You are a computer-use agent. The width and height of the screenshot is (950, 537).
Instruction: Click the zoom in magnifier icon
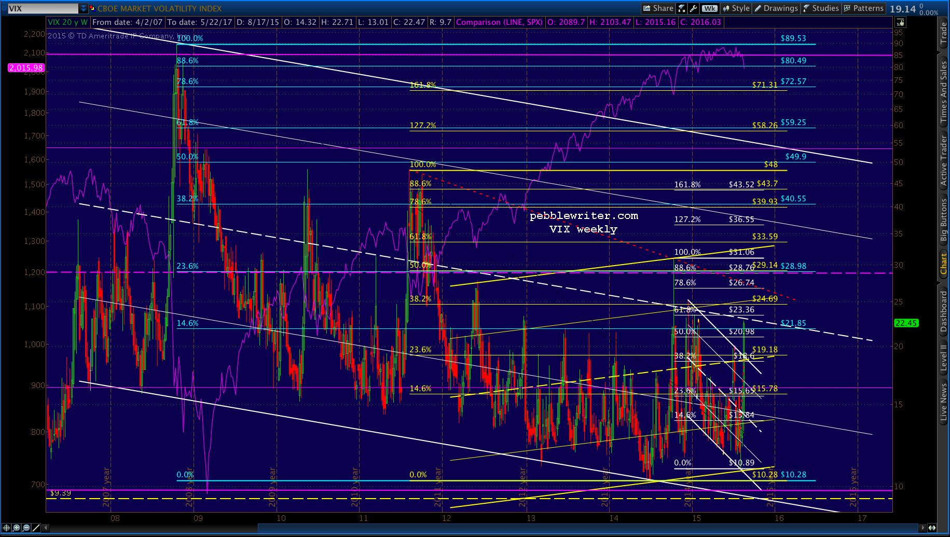[17, 528]
